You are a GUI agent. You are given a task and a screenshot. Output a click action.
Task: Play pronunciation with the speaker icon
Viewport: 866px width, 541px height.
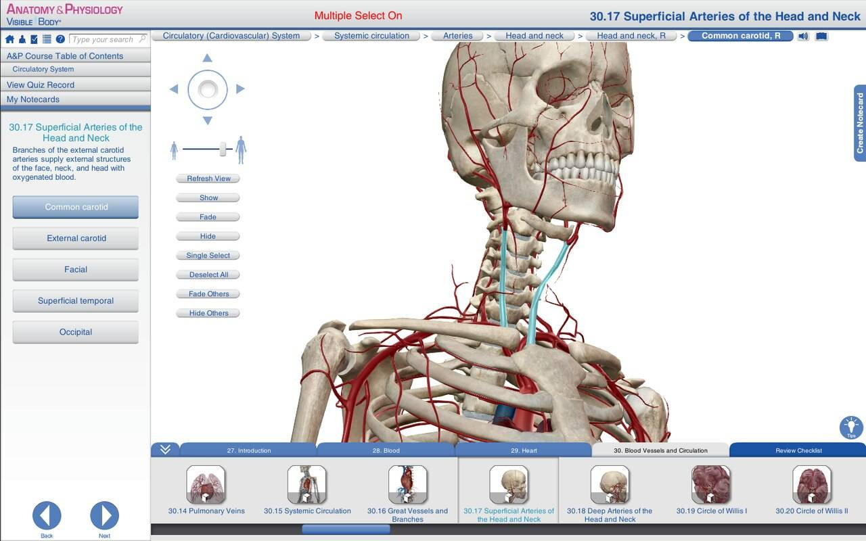(x=803, y=36)
